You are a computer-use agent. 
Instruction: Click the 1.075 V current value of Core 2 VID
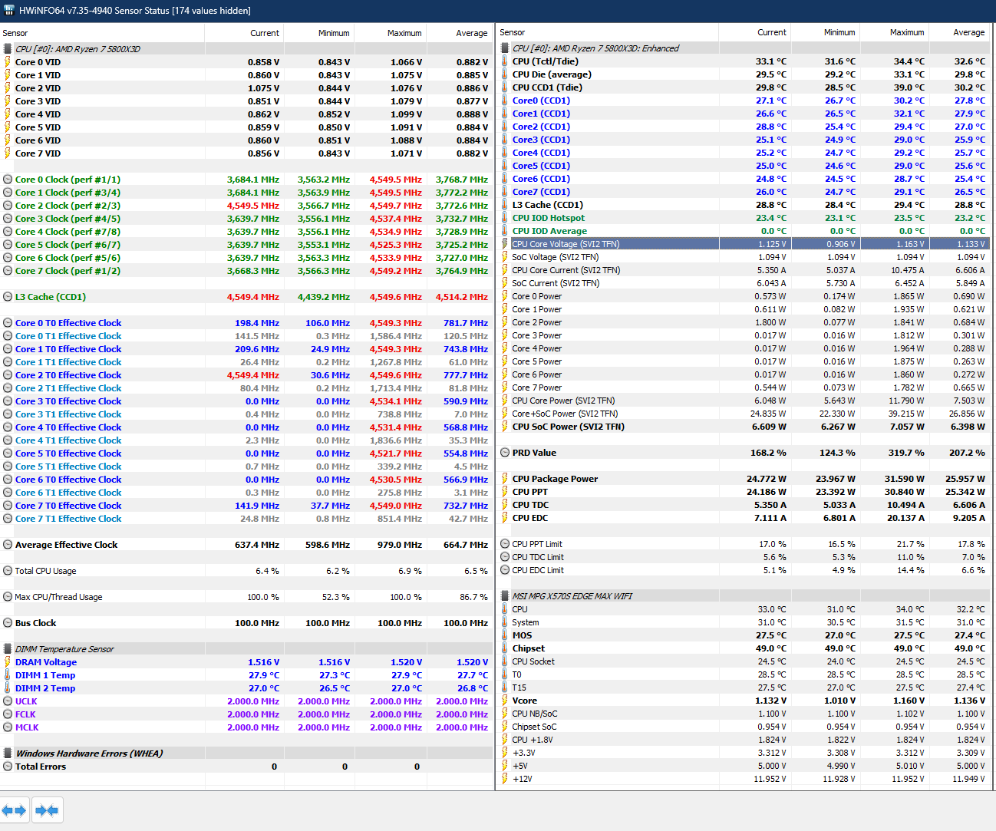pos(264,88)
